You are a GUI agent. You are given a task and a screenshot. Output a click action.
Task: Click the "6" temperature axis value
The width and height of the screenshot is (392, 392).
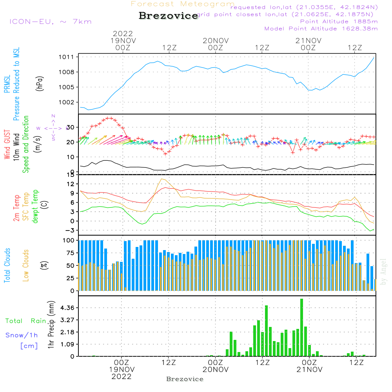(x=72, y=203)
